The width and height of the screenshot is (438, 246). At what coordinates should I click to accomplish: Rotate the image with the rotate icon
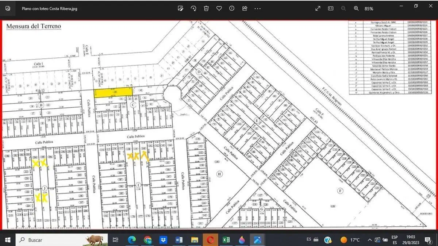[x=193, y=8]
